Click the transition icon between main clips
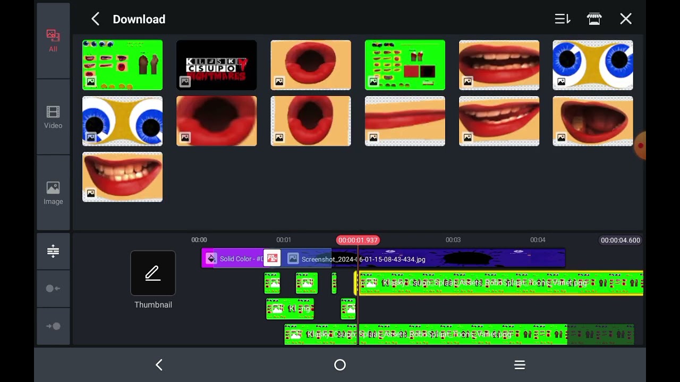The width and height of the screenshot is (680, 382). 272,258
